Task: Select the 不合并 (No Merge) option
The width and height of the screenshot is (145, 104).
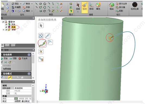Action: click(x=23, y=58)
